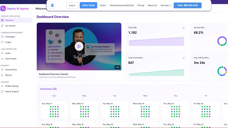The width and height of the screenshot is (228, 128).
Task: Open Overview in the sidebar
Action: (16, 20)
